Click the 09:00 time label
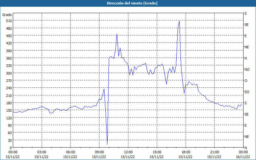256x160 pixels. 99,152
